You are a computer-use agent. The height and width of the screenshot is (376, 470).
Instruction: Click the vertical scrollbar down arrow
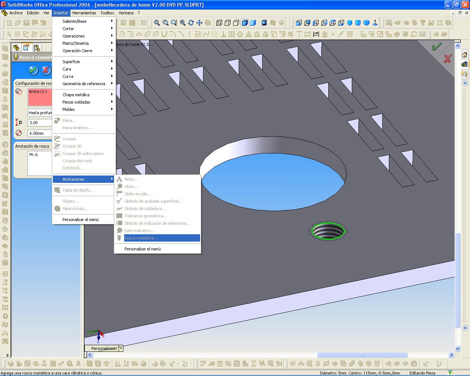click(458, 348)
